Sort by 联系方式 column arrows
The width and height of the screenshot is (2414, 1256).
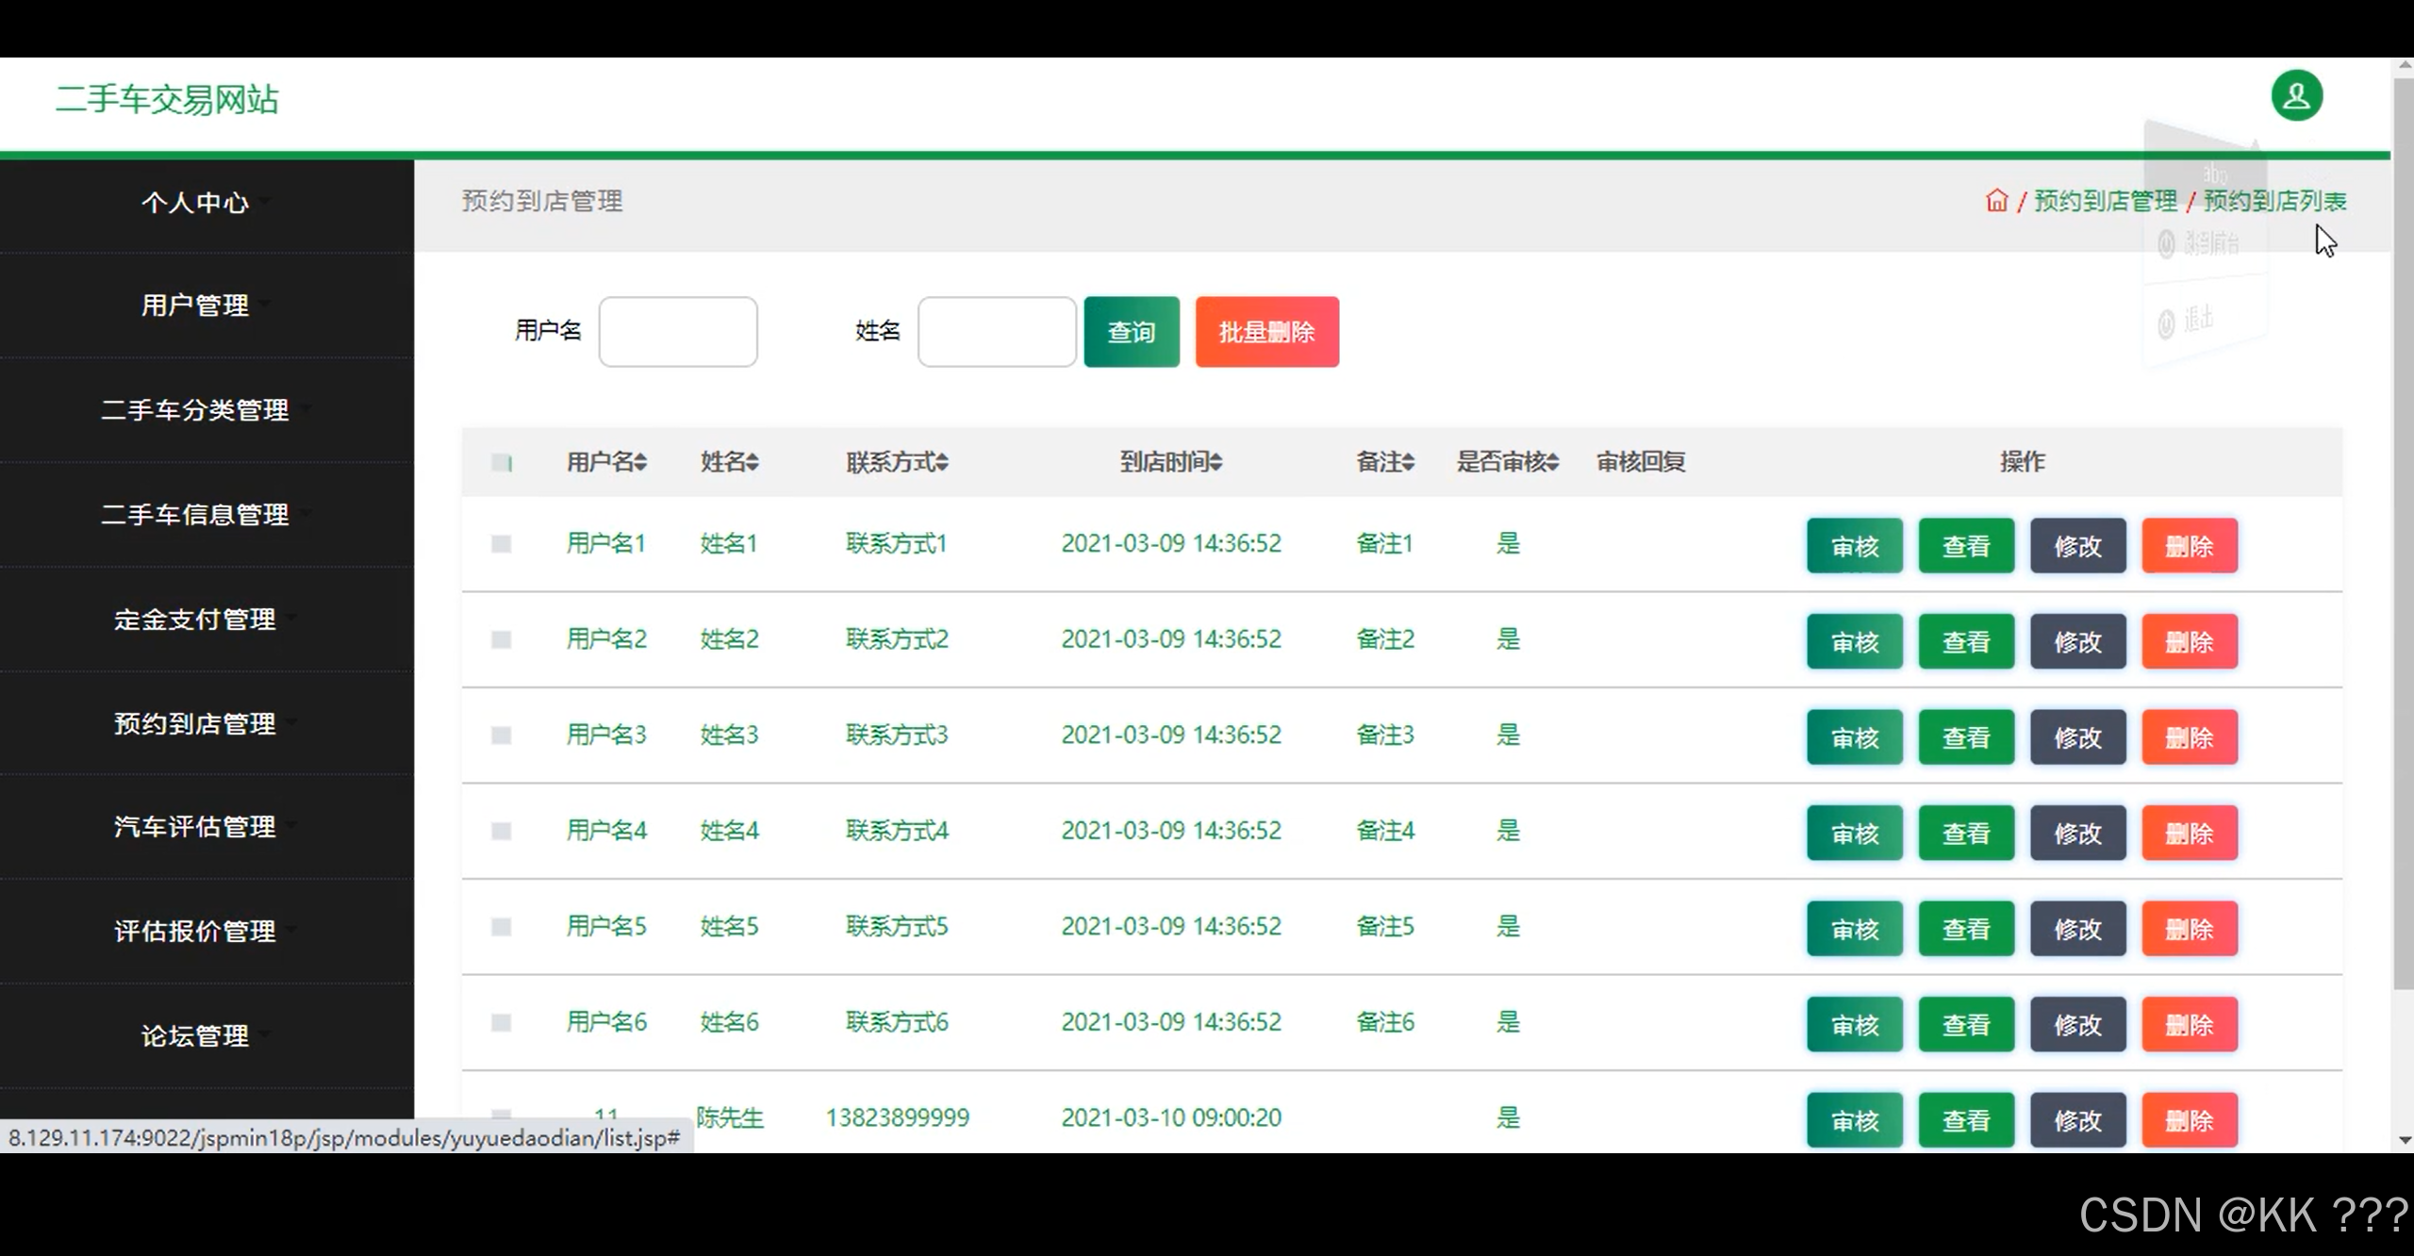(x=942, y=462)
